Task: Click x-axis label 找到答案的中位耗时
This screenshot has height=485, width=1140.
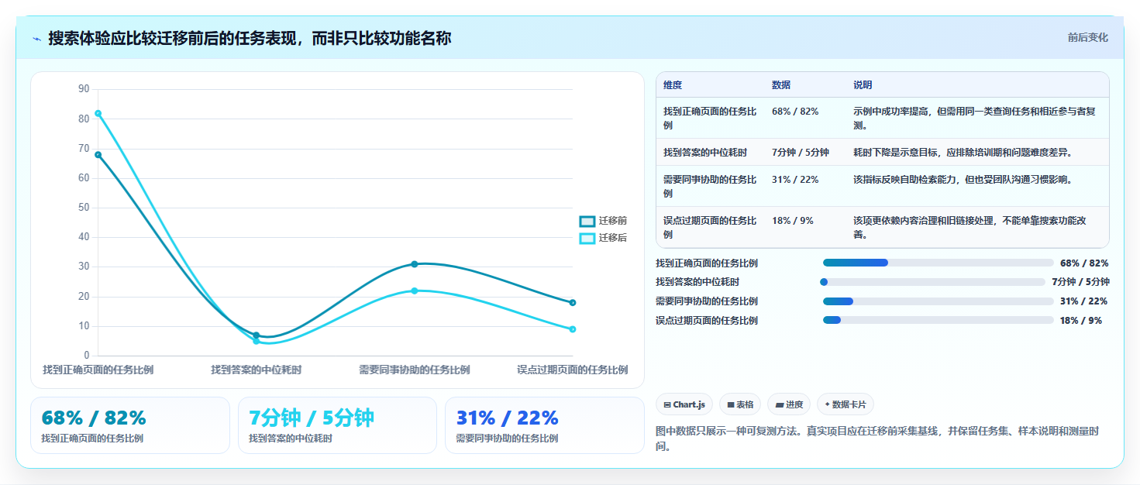Action: pyautogui.click(x=257, y=370)
